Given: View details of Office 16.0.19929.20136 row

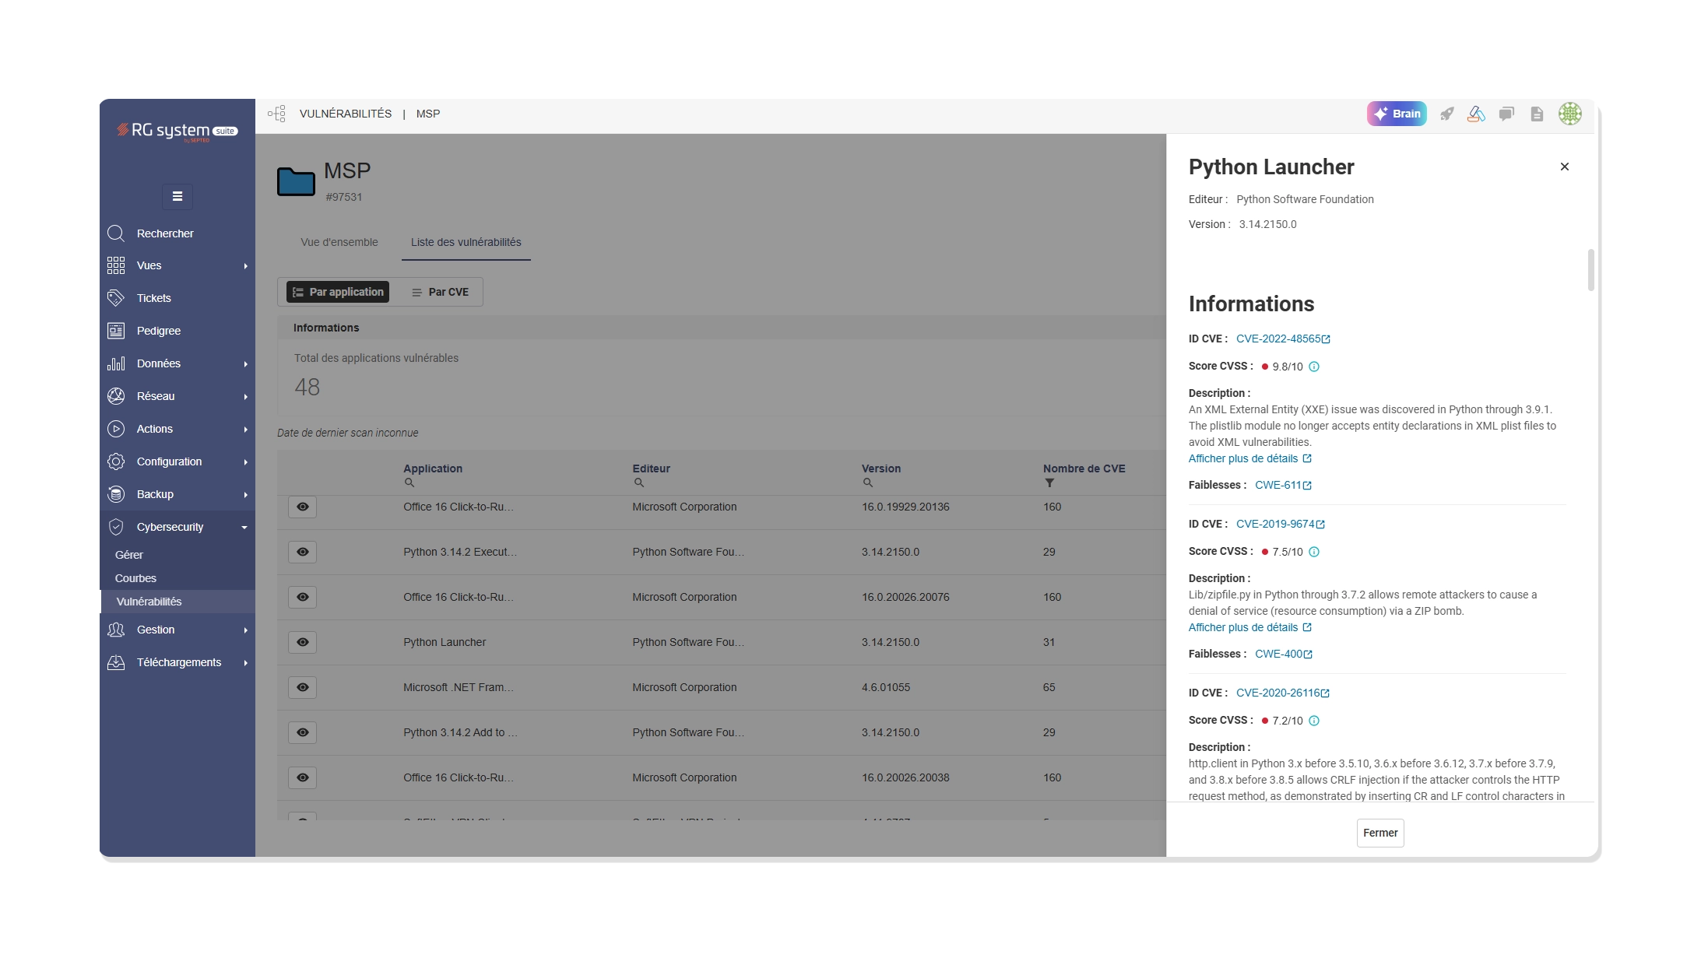Looking at the screenshot, I should pyautogui.click(x=303, y=507).
